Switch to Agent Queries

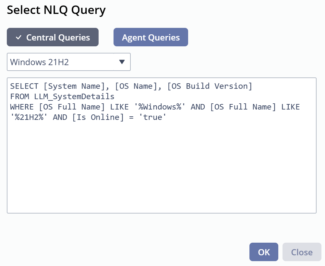tap(150, 37)
